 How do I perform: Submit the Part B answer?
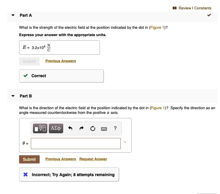[x=29, y=159]
